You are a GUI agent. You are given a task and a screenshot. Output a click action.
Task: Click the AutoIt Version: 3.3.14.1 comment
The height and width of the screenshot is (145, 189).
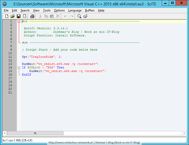pyautogui.click(x=46, y=28)
